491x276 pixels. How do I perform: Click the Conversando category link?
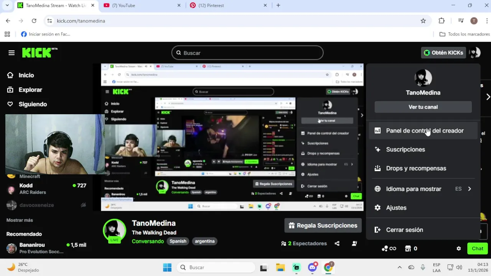tap(148, 241)
